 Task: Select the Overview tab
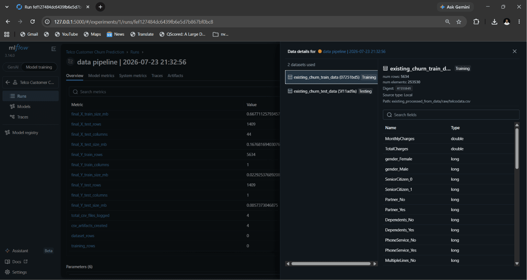(x=74, y=76)
